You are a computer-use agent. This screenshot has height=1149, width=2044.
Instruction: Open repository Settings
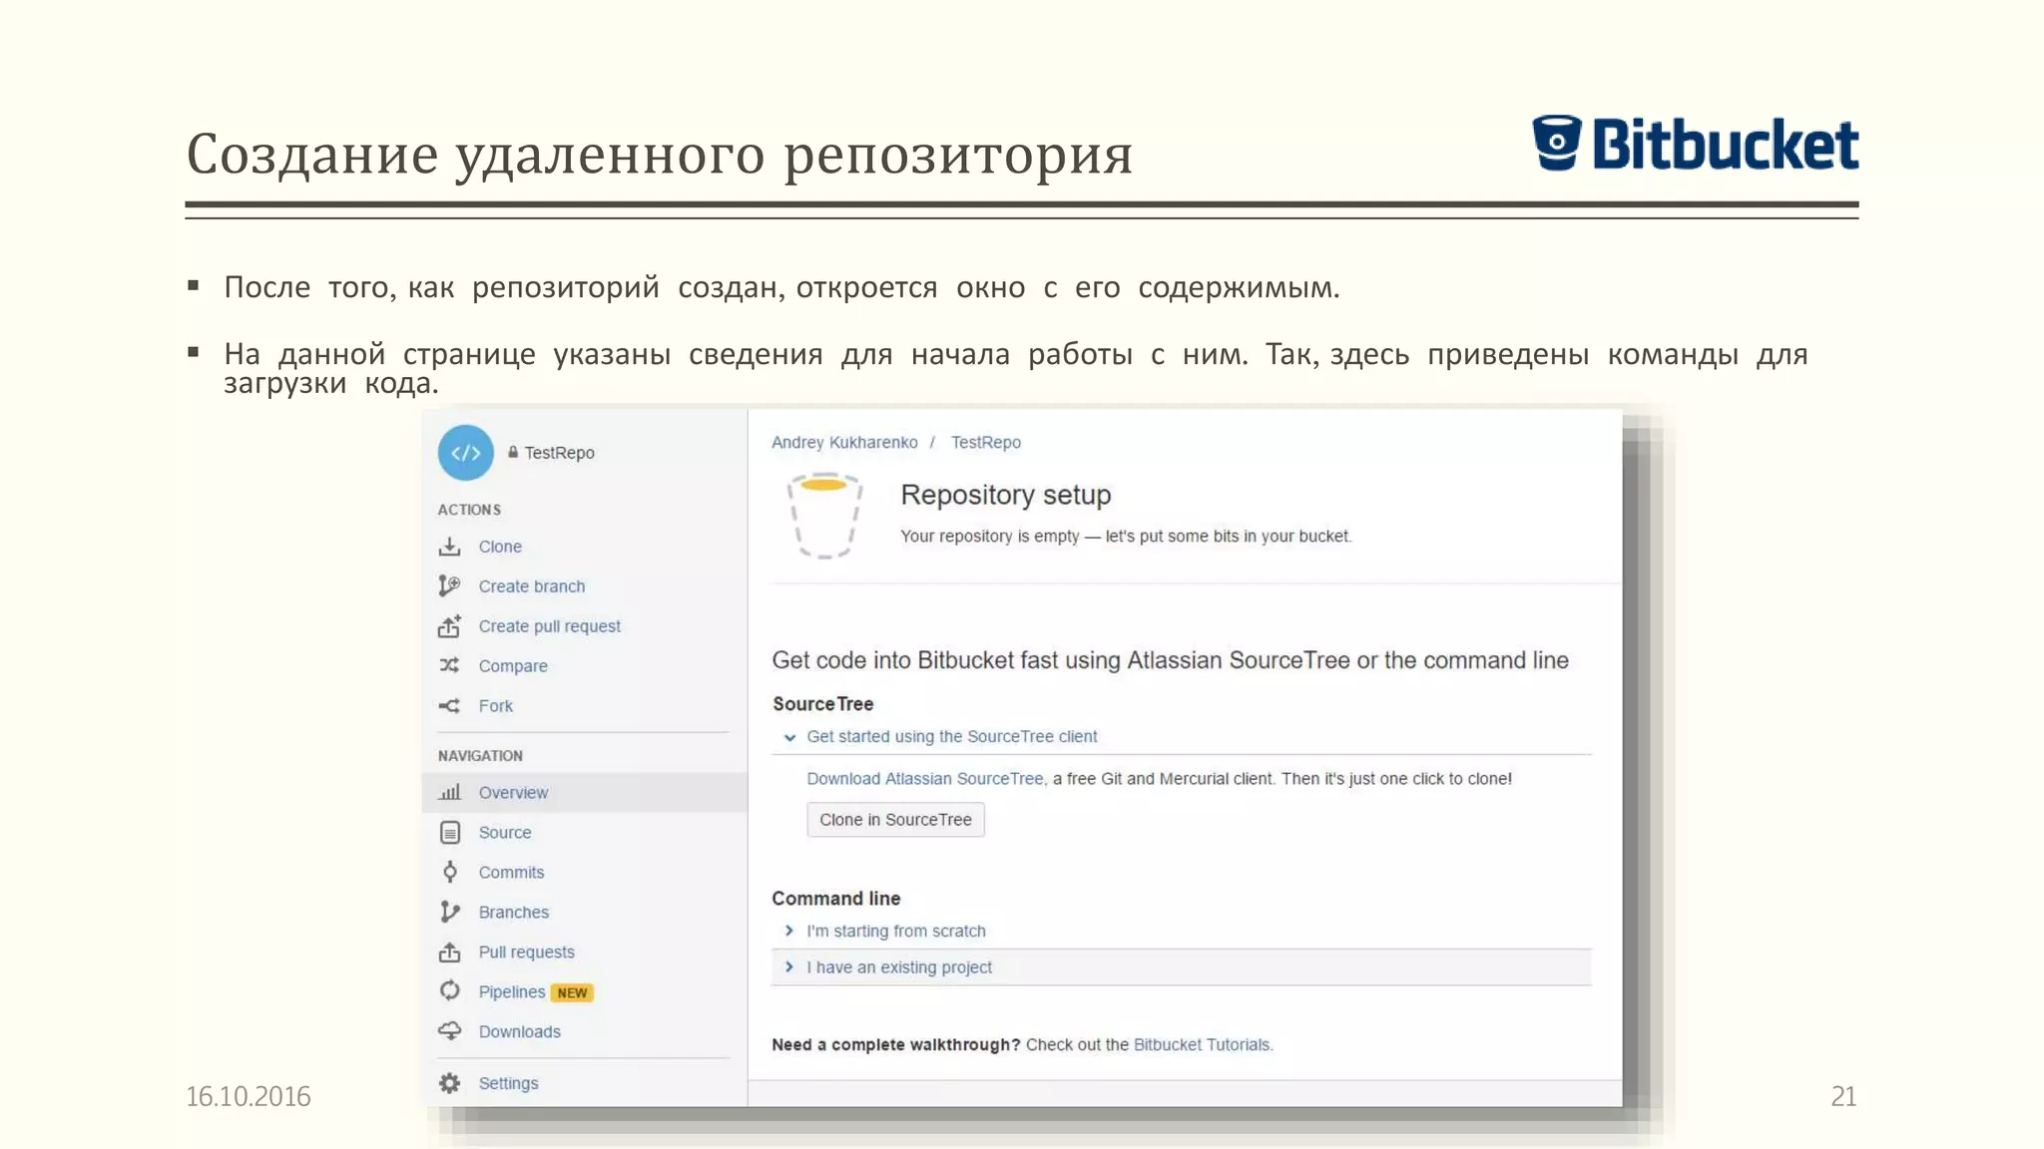pyautogui.click(x=508, y=1083)
